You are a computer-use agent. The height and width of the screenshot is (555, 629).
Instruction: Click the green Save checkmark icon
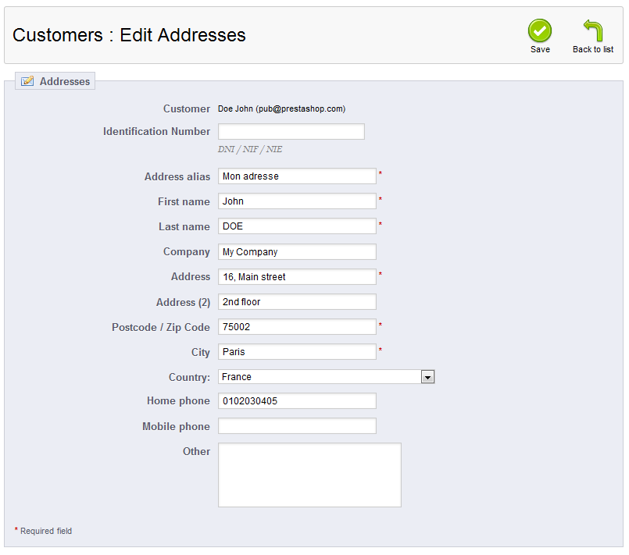[x=540, y=31]
